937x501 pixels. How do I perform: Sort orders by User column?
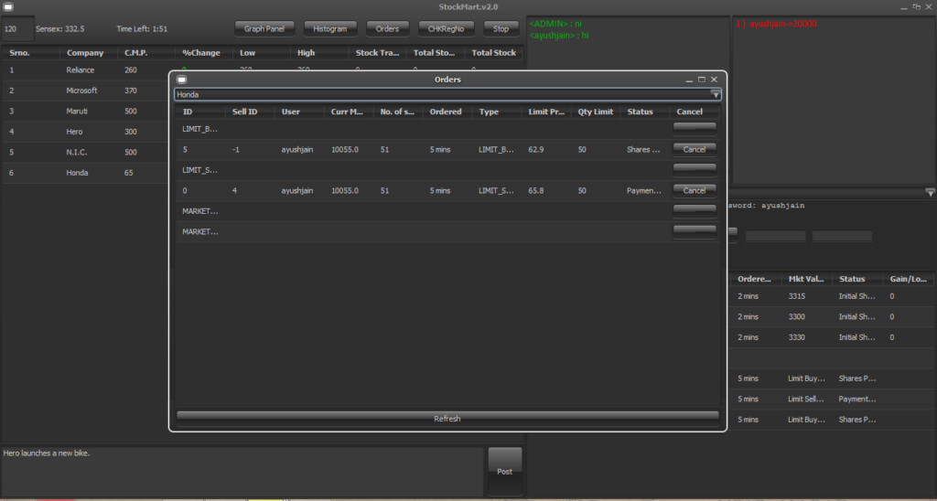[299, 112]
